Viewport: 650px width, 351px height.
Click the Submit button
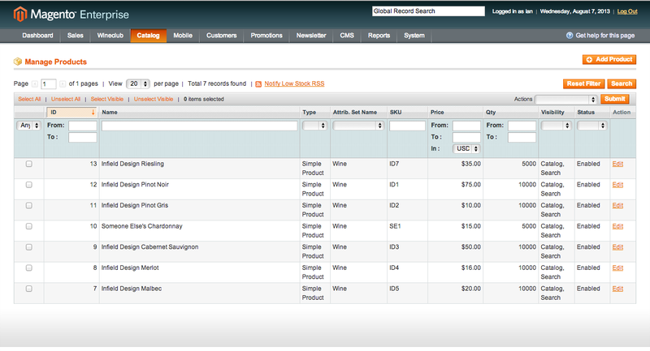pos(615,99)
